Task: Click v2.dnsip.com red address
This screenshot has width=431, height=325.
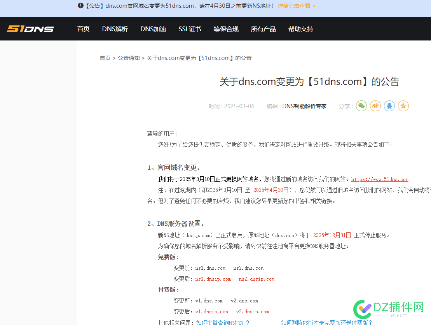Action: [252, 312]
